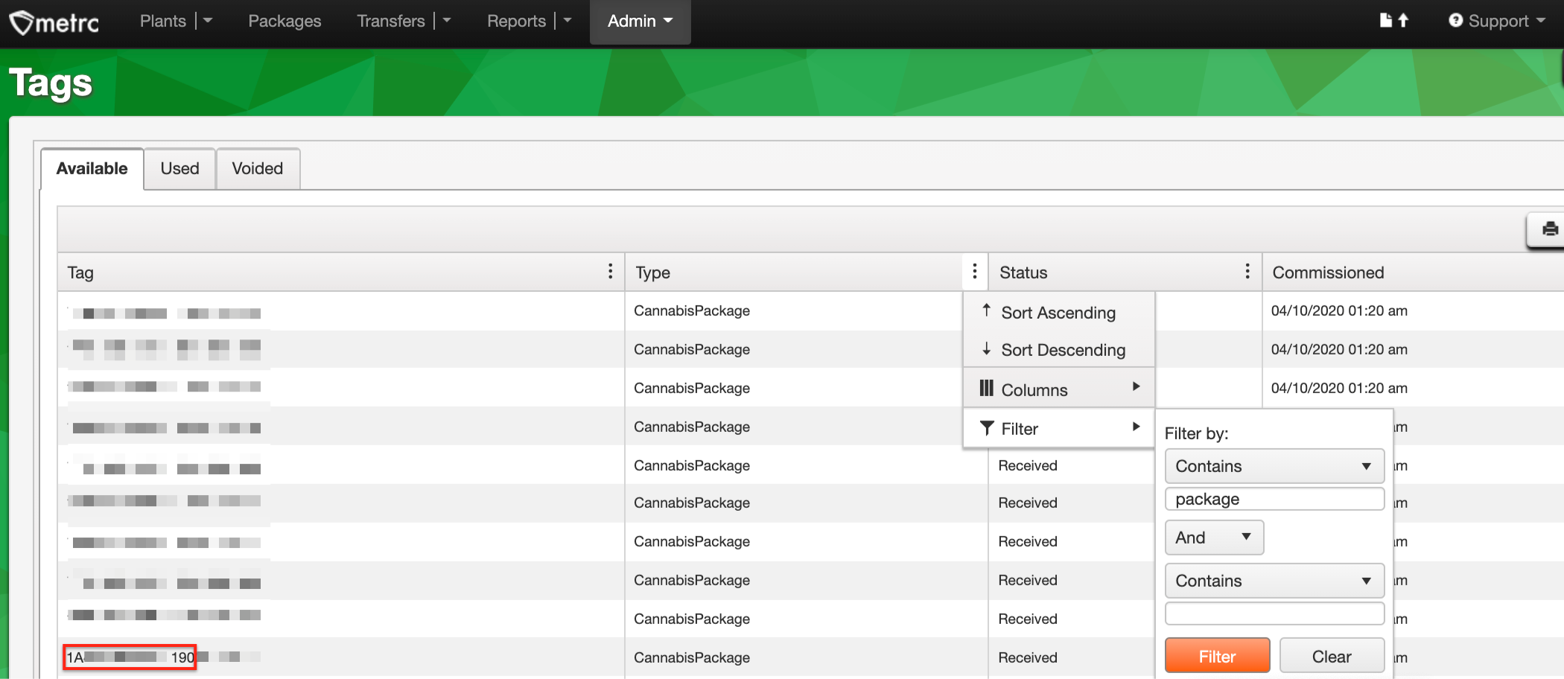Click the Support help icon
Viewport: 1564px width, 679px height.
[x=1456, y=20]
